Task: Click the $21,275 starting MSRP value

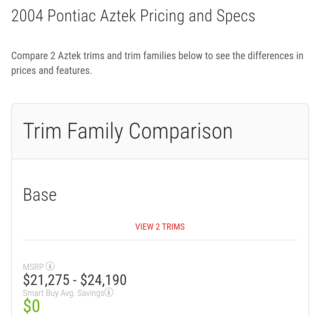Action: (x=46, y=280)
